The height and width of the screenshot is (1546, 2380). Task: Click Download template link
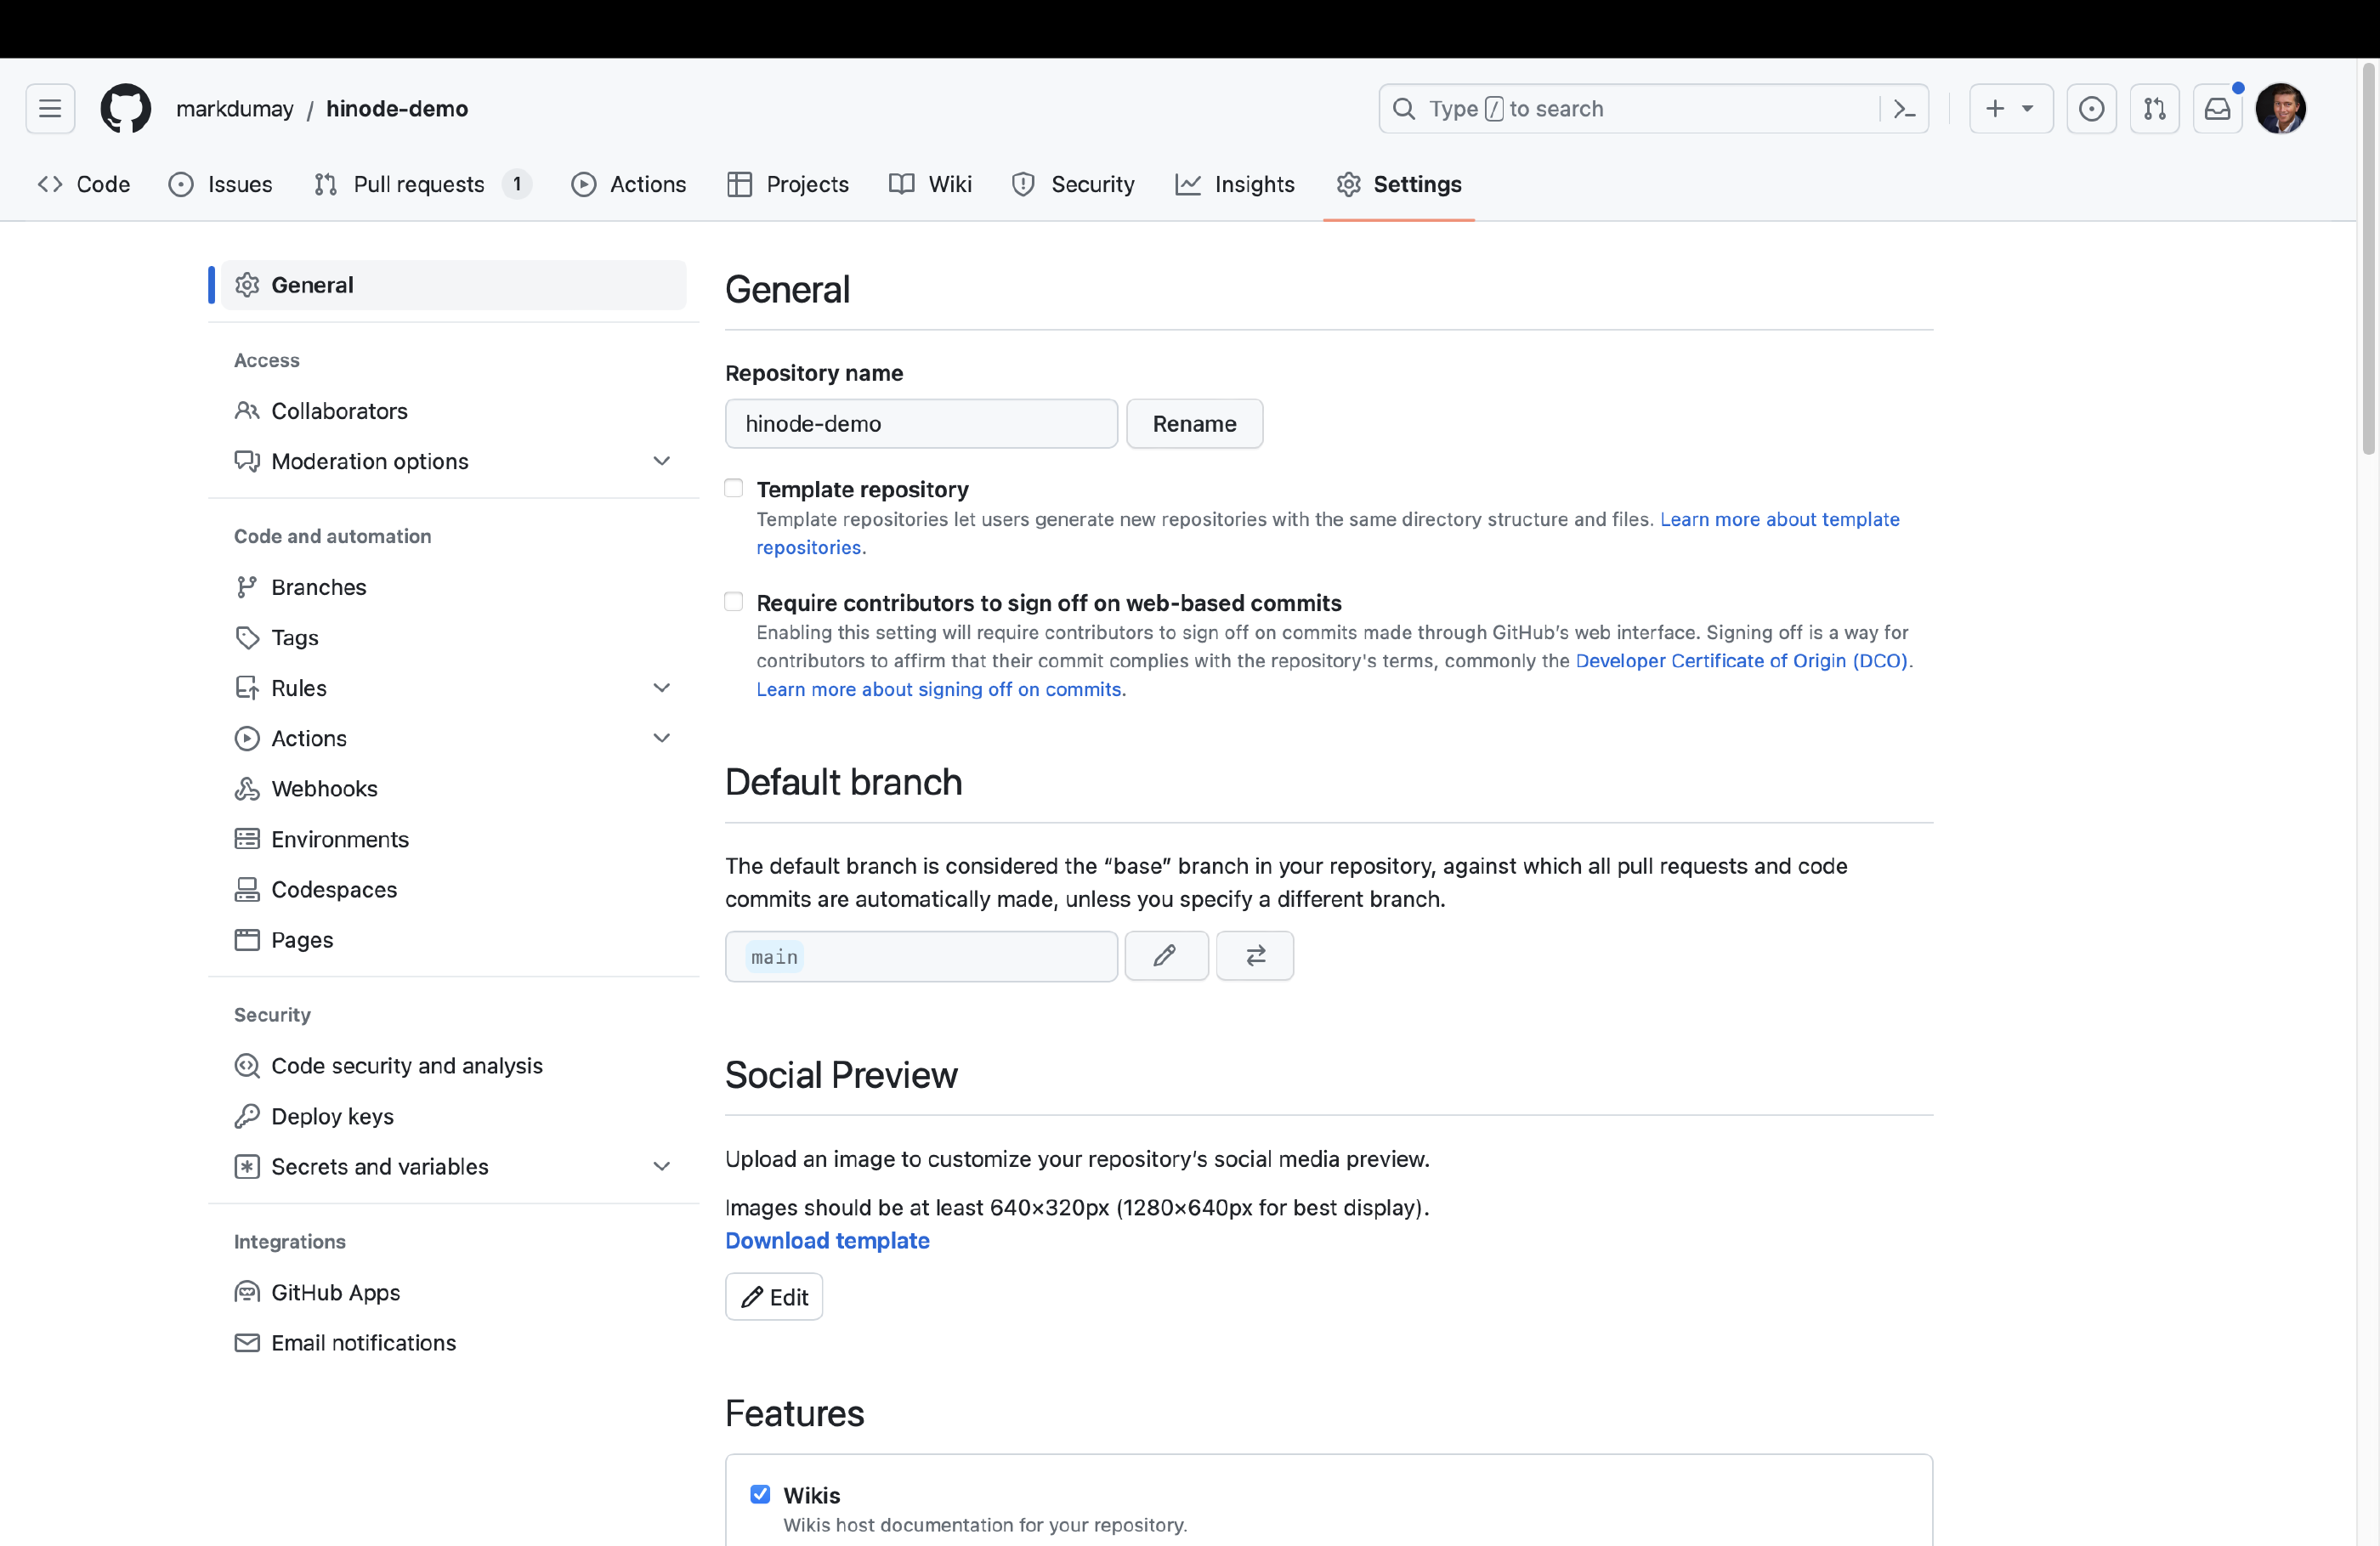point(827,1239)
